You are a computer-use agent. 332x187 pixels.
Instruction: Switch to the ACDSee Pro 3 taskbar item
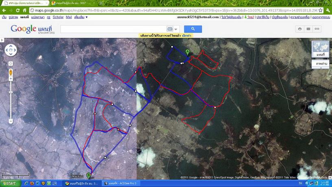click(x=120, y=183)
